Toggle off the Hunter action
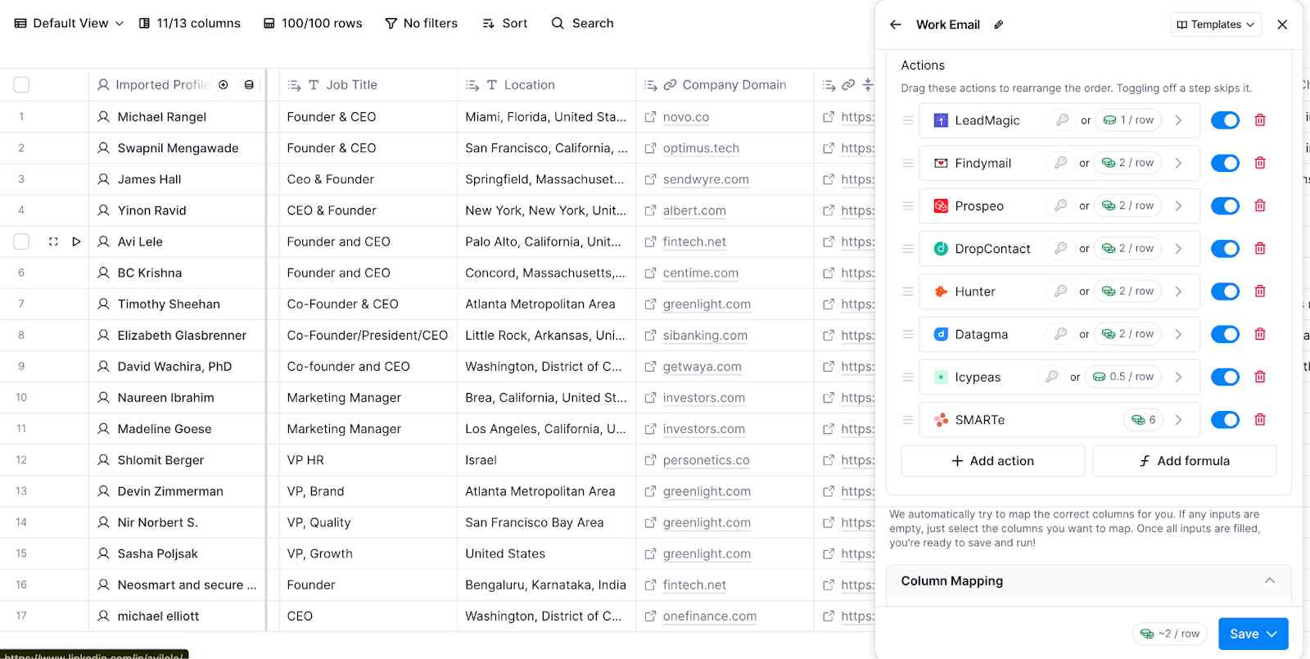1310x659 pixels. [1225, 291]
